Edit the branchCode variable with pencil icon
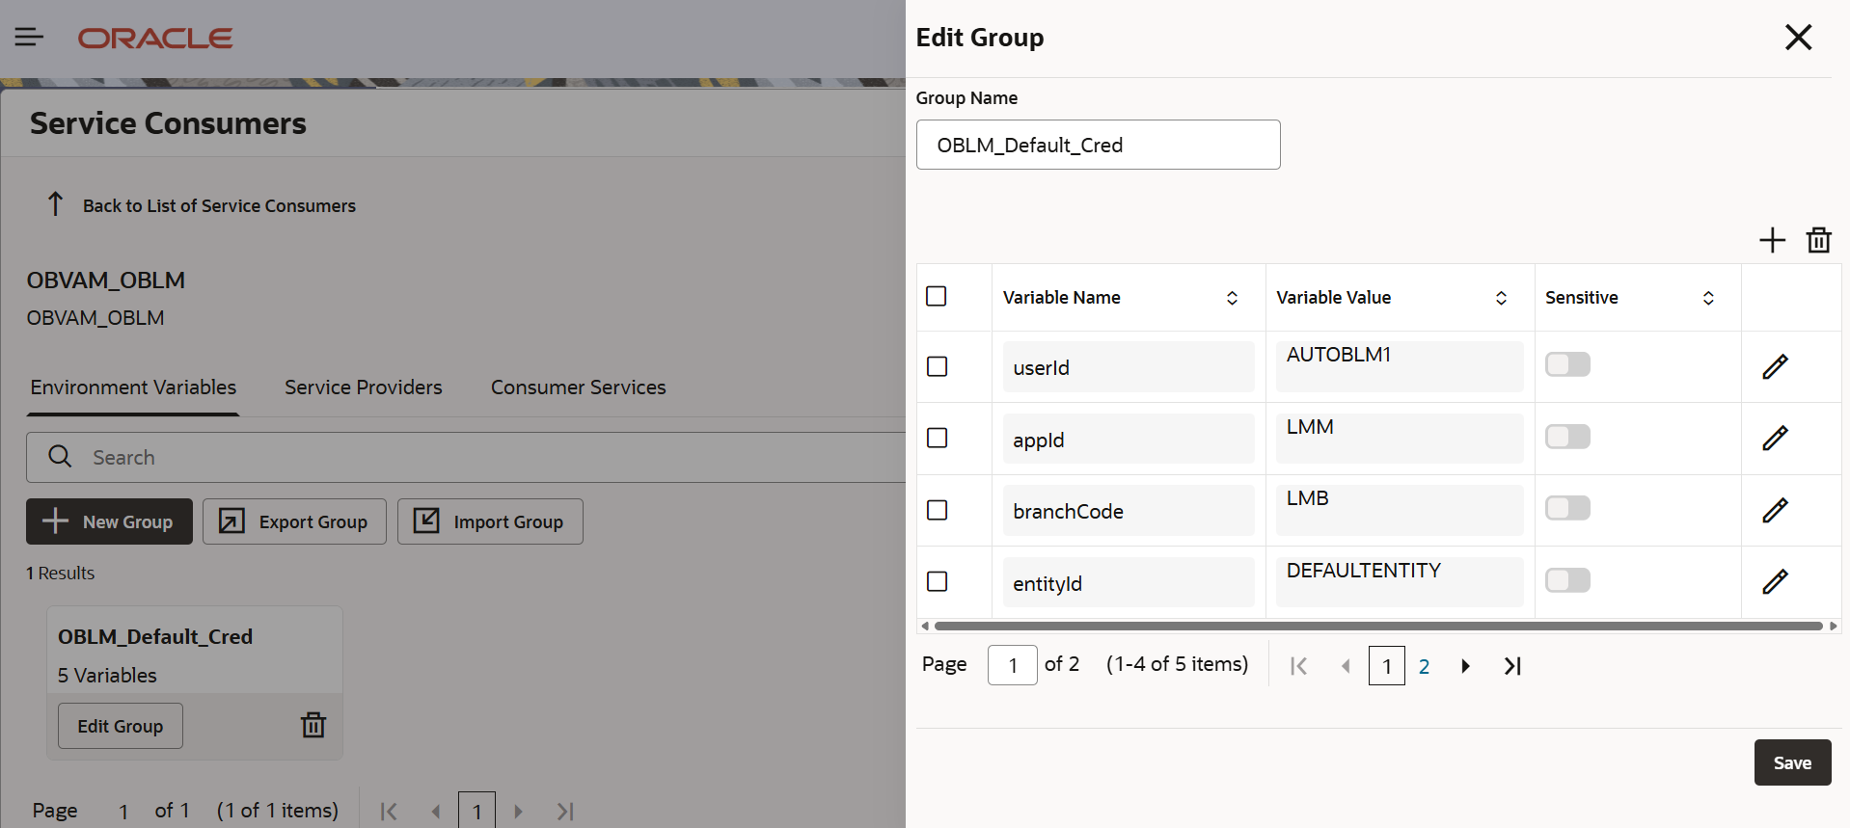Viewport: 1850px width, 828px height. click(1775, 510)
